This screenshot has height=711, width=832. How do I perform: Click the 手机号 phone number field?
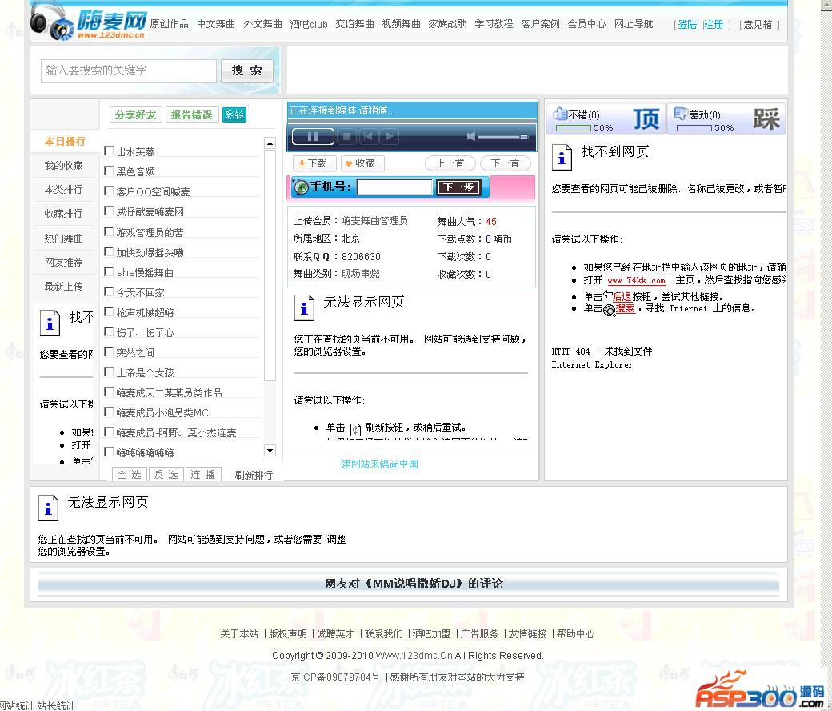(394, 187)
